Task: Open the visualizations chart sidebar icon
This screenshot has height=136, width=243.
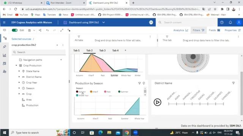Action: click(x=5, y=56)
